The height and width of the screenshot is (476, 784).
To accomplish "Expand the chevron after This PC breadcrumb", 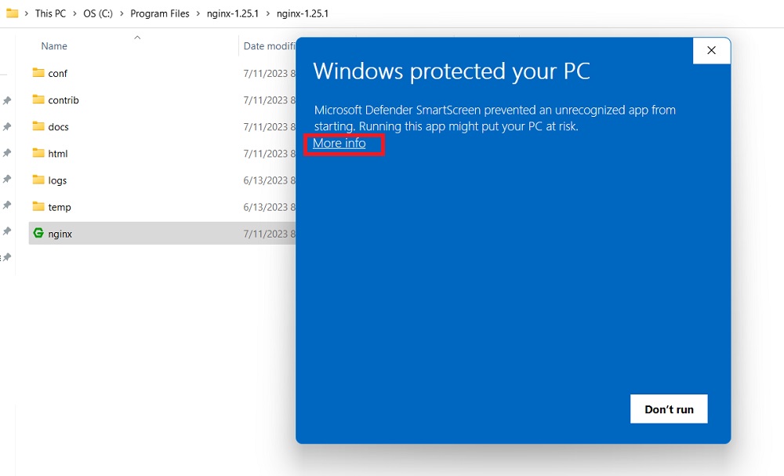I will click(74, 13).
